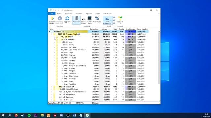Select the Ubuntu row
This screenshot has height=118, width=211.
pyautogui.click(x=99, y=45)
